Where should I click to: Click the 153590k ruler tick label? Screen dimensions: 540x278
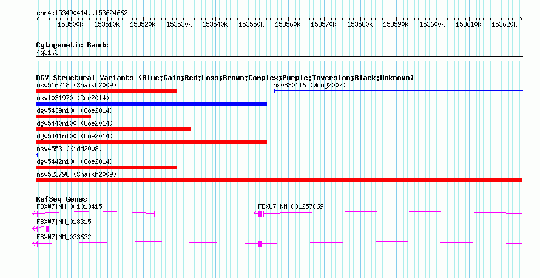(396, 25)
